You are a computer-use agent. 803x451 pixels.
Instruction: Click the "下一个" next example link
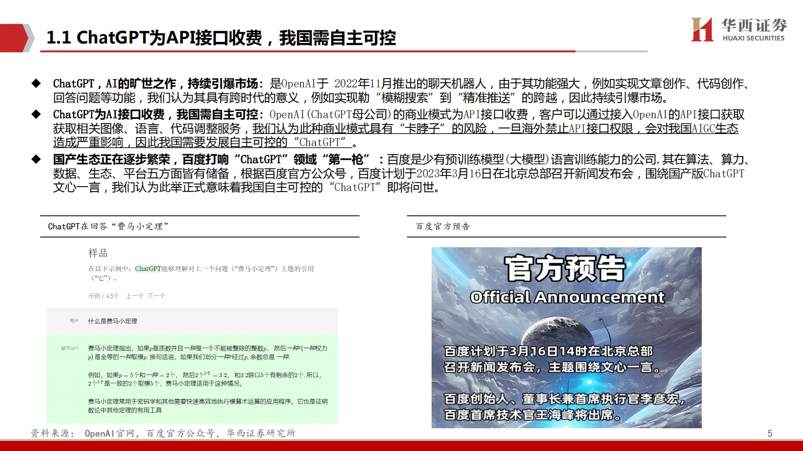[x=156, y=296]
